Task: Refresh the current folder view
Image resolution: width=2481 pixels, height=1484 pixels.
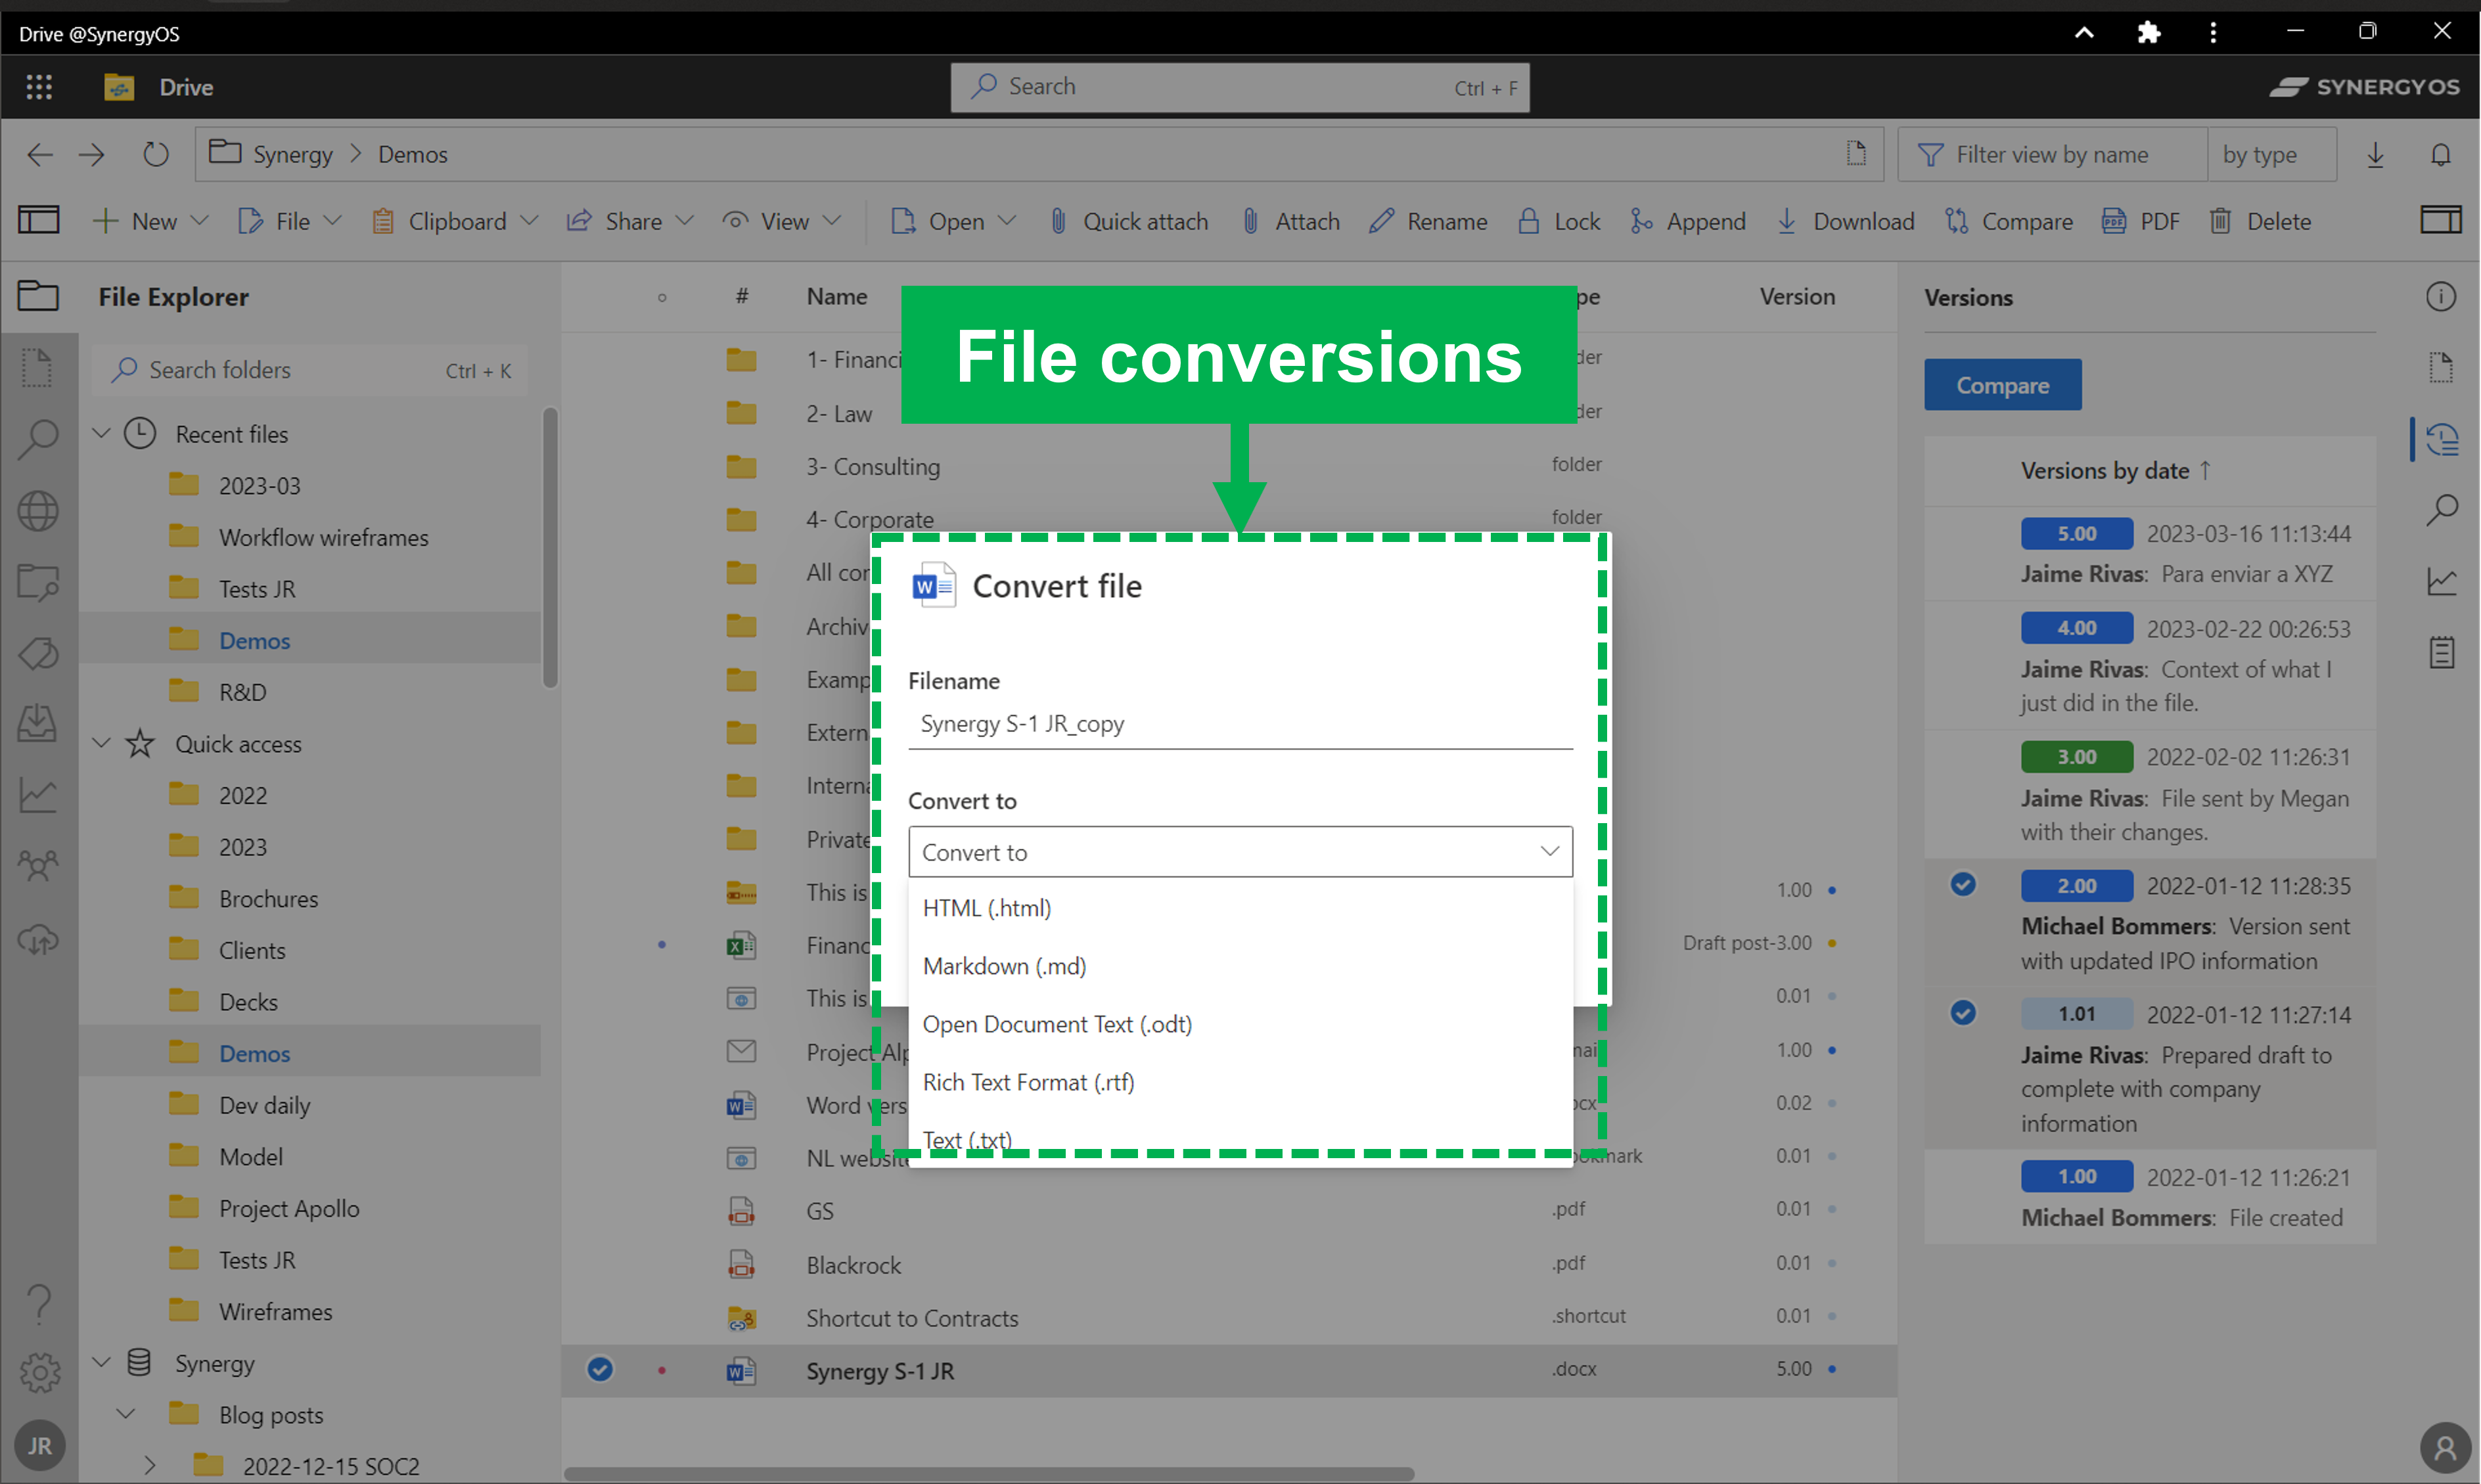Action: pyautogui.click(x=156, y=154)
